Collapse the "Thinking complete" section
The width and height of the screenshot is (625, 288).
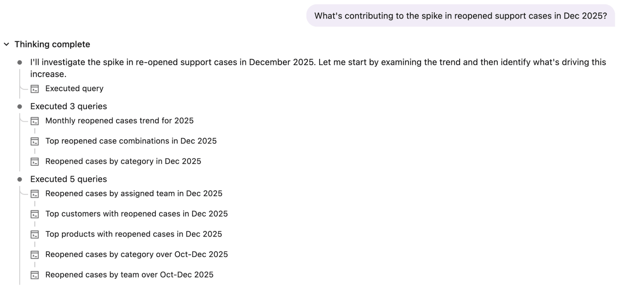tap(6, 44)
